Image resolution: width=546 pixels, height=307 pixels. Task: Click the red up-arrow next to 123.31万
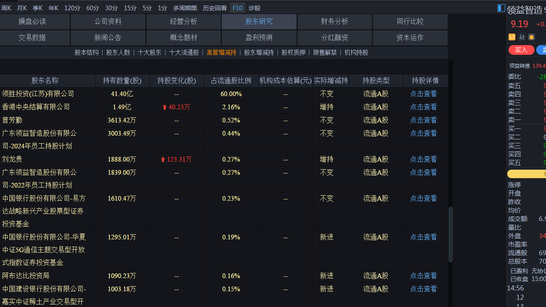click(x=163, y=159)
